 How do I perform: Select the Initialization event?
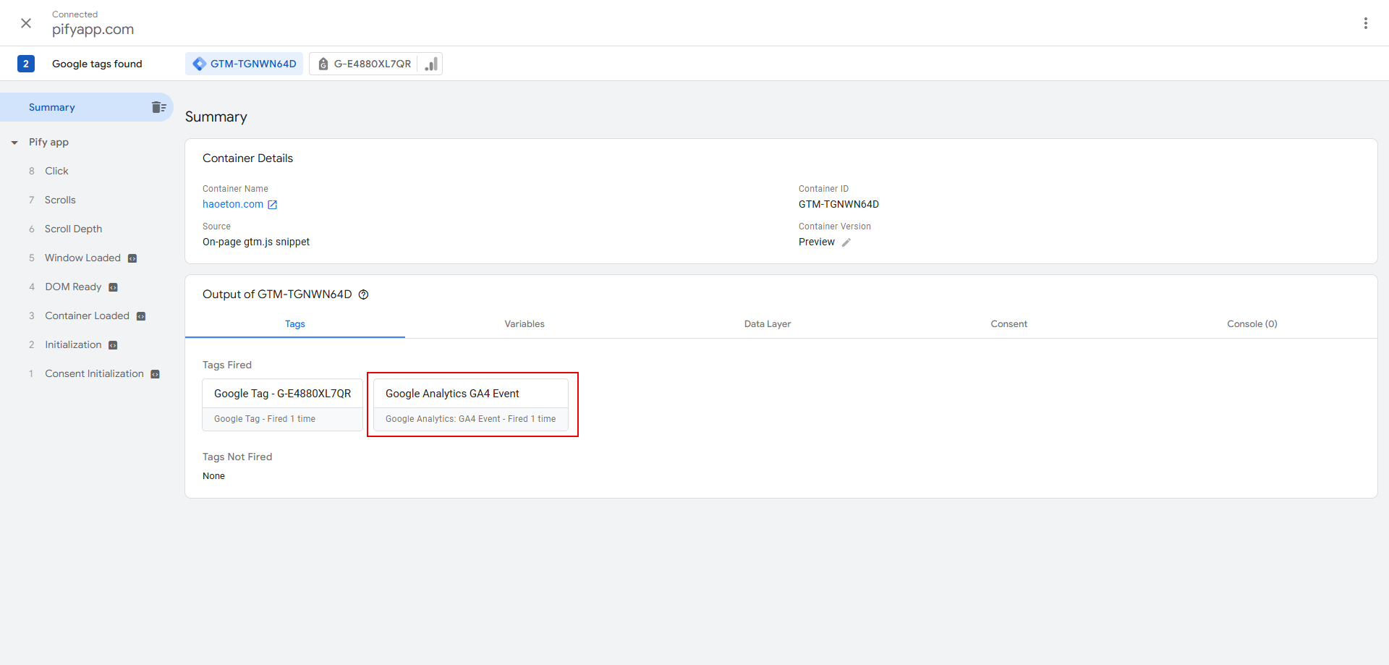pos(73,344)
